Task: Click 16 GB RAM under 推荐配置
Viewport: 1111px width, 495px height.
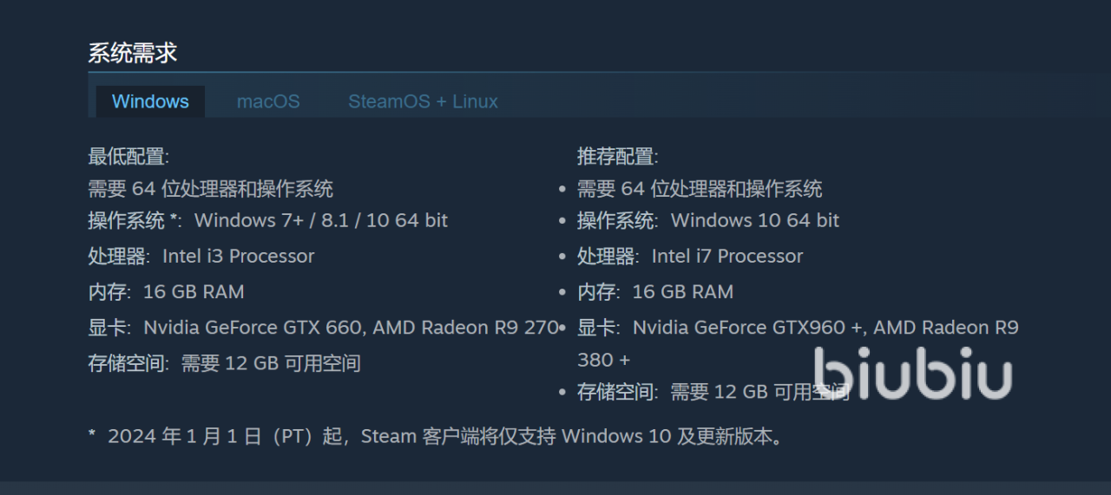Action: (683, 291)
